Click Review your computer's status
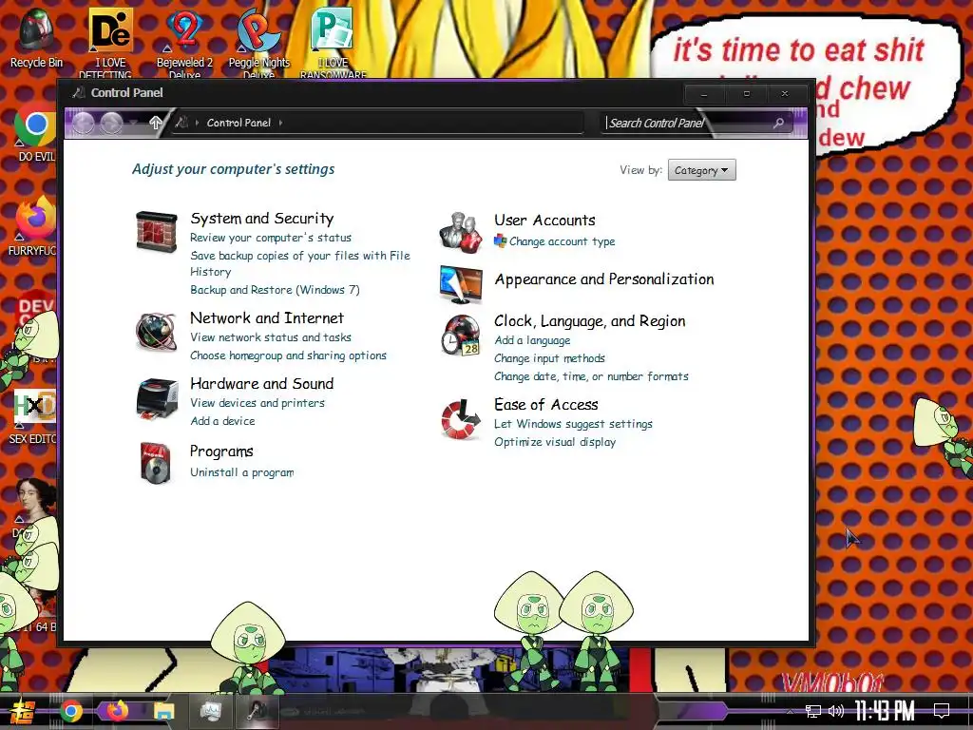The image size is (973, 730). tap(271, 238)
